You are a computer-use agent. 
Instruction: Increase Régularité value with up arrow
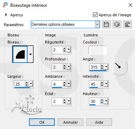(65, 48)
